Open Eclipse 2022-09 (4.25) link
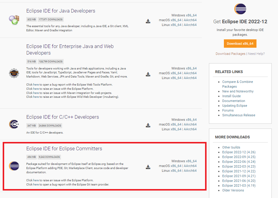This screenshot has height=198, width=278. (239, 157)
